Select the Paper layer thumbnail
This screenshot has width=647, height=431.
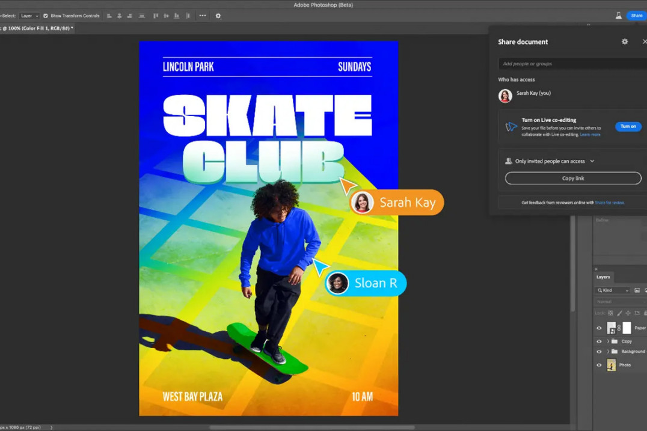coord(612,328)
